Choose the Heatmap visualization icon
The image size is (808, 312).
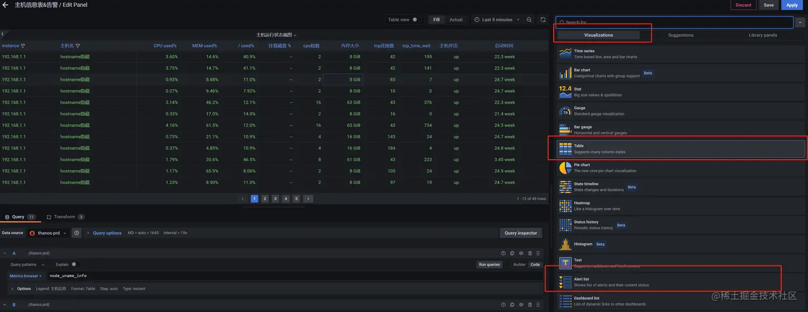click(x=565, y=206)
